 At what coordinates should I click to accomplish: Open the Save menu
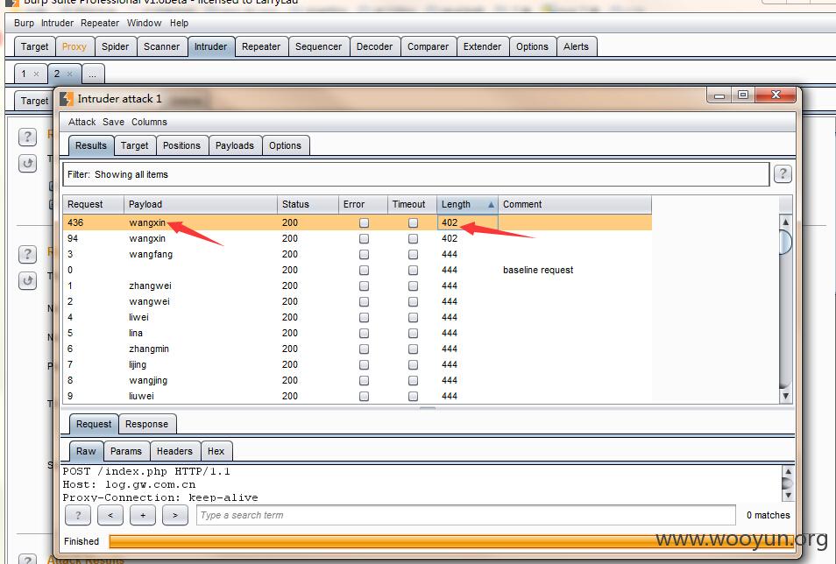point(113,122)
